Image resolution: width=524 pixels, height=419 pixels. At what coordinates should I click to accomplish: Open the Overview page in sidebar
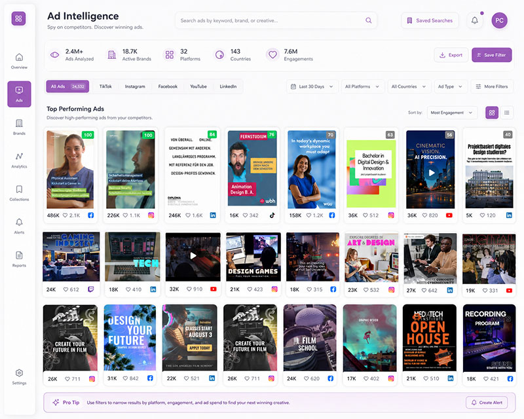point(19,61)
